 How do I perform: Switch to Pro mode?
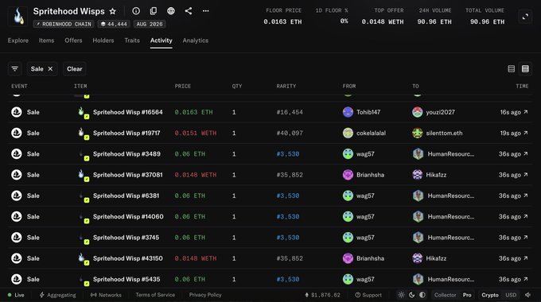tap(467, 295)
